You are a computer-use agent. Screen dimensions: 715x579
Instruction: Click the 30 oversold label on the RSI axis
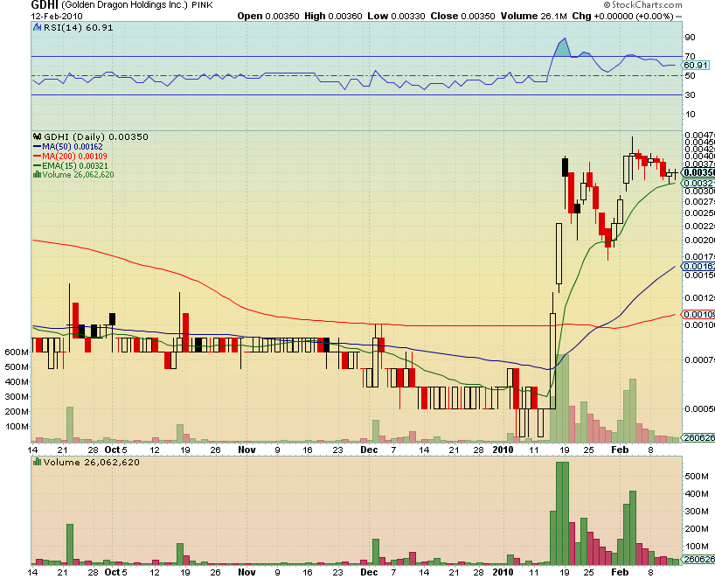[x=690, y=95]
